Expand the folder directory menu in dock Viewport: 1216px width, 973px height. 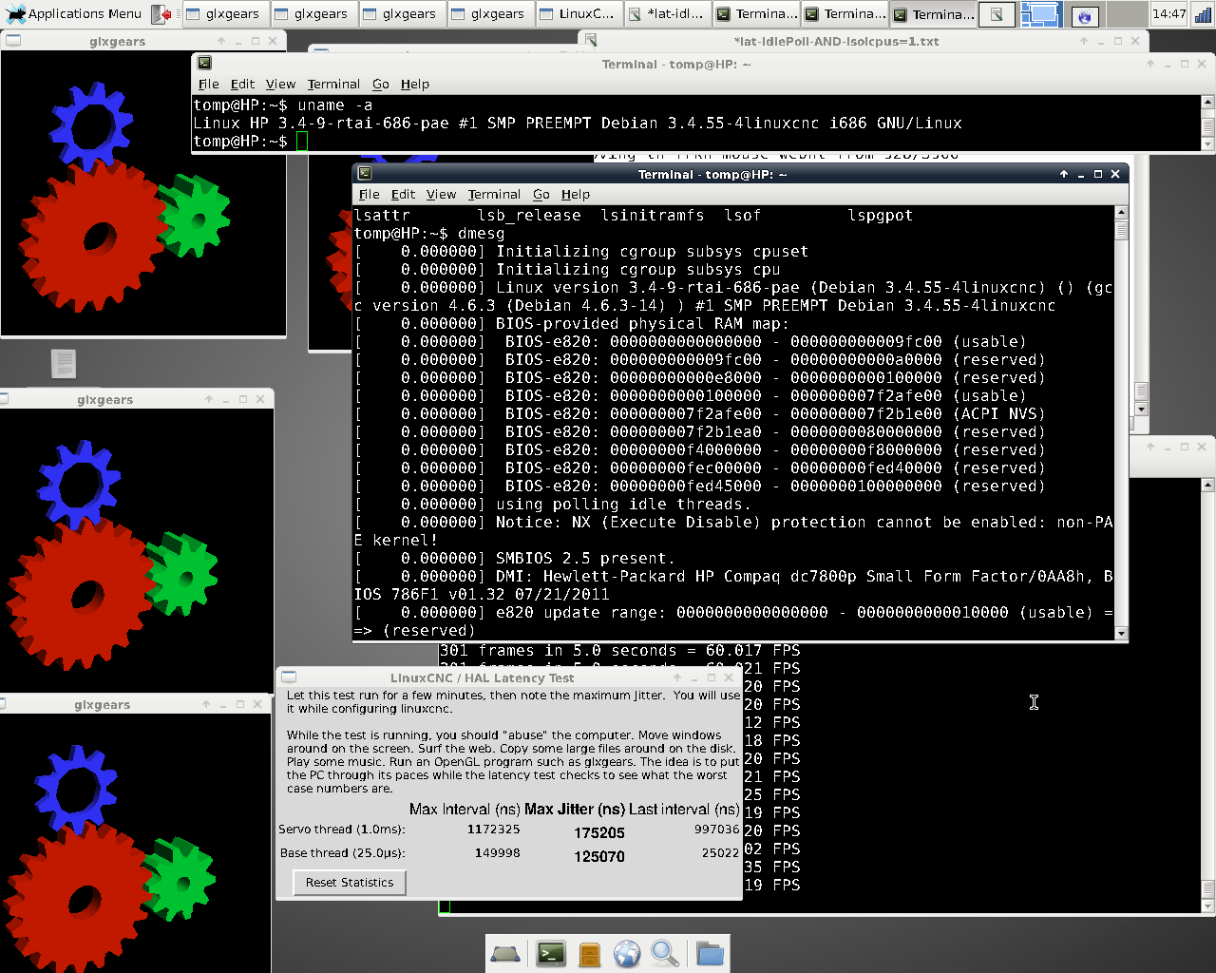pyautogui.click(x=710, y=953)
